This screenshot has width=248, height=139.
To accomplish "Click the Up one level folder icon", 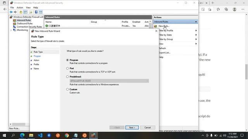I will (21, 12).
